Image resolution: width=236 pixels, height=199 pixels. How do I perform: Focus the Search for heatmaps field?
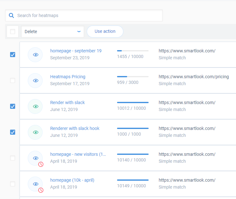click(84, 15)
